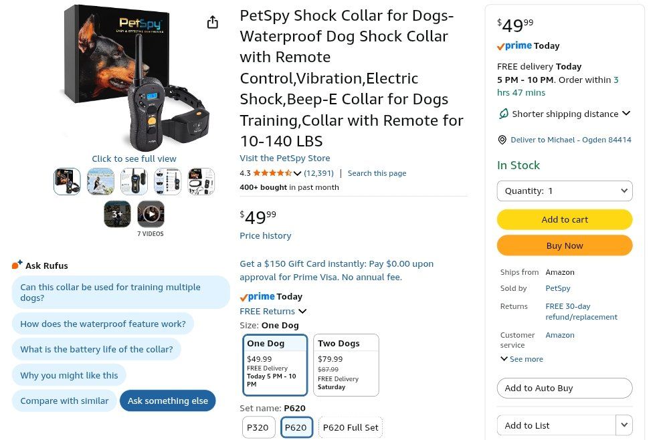
Task: Play the product videos thumbnail
Action: 151,215
